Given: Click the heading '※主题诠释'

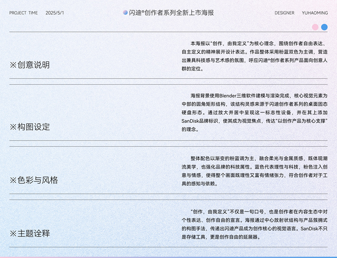Looking at the screenshot, I should (30, 233).
